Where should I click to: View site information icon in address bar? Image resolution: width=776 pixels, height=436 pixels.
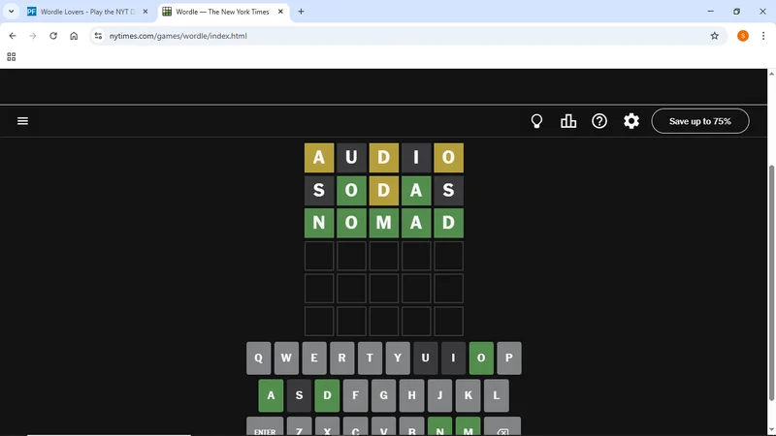tap(98, 36)
